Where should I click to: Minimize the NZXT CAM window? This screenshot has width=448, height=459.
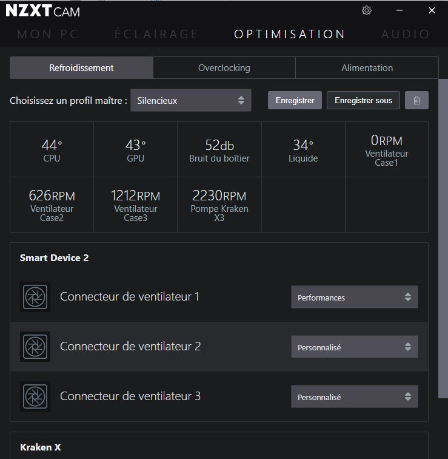tap(400, 10)
